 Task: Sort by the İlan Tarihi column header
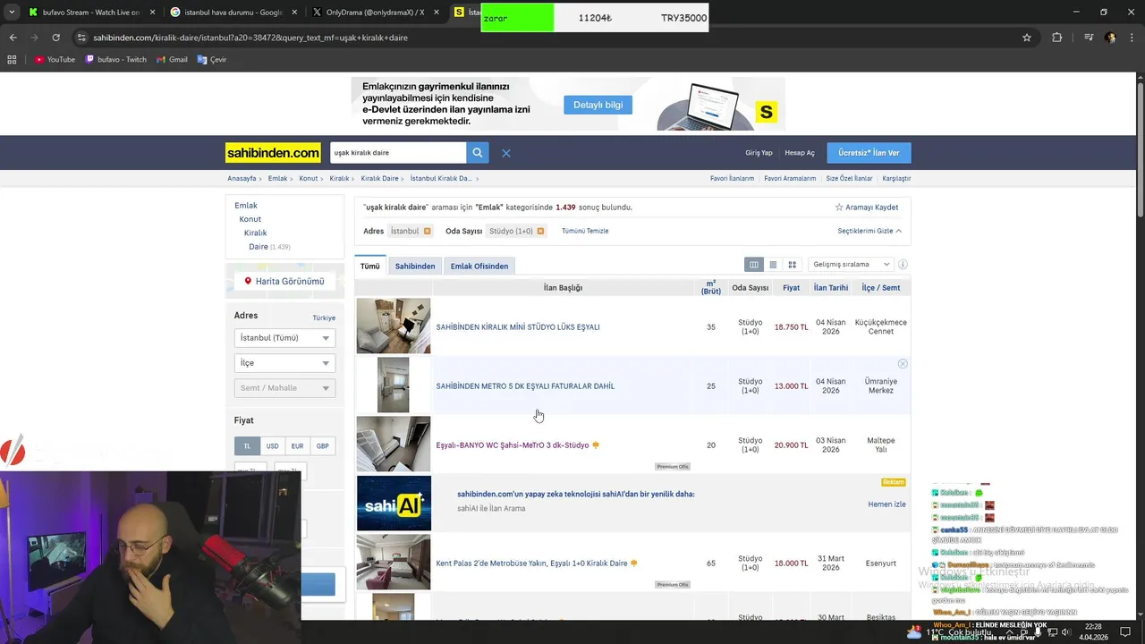click(831, 288)
